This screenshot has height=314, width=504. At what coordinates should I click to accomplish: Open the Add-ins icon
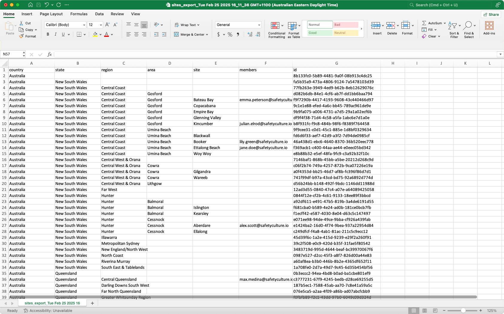(489, 26)
